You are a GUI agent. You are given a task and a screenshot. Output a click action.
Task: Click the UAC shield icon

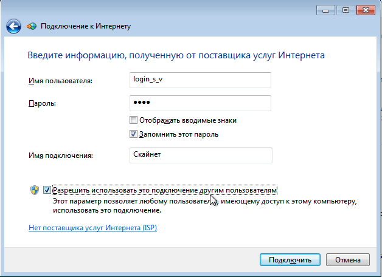[35, 190]
